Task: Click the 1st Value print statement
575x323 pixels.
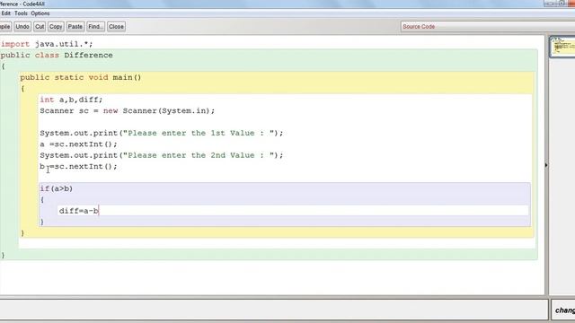Action: coord(162,133)
